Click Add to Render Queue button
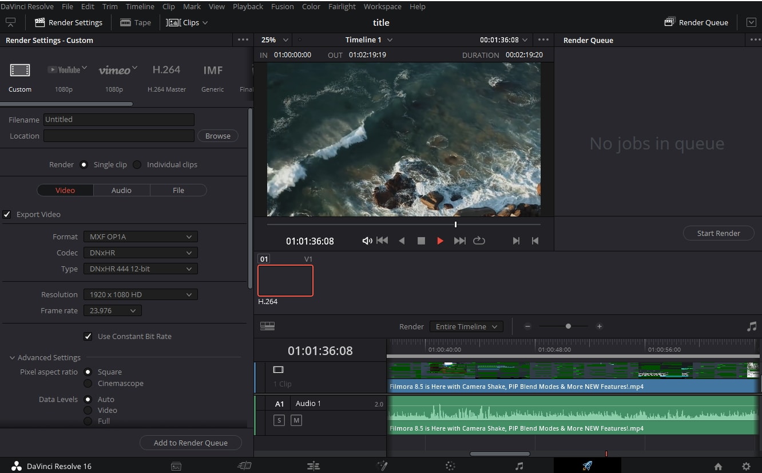This screenshot has height=473, width=762. pyautogui.click(x=190, y=443)
